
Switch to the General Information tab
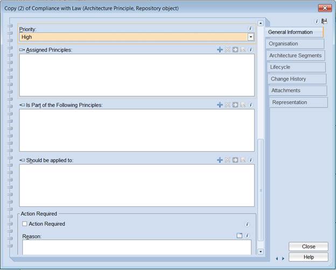294,32
